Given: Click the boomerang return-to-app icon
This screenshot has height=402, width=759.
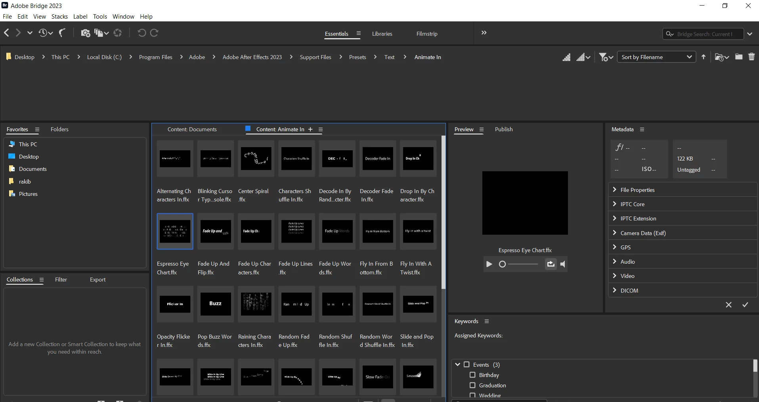Looking at the screenshot, I should click(62, 33).
